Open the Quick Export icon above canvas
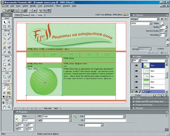 [126, 15]
